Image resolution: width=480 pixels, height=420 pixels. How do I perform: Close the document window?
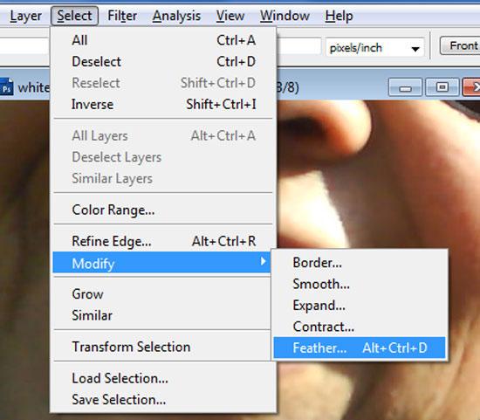472,87
